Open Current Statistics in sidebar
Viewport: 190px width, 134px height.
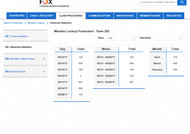pyautogui.click(x=25, y=36)
